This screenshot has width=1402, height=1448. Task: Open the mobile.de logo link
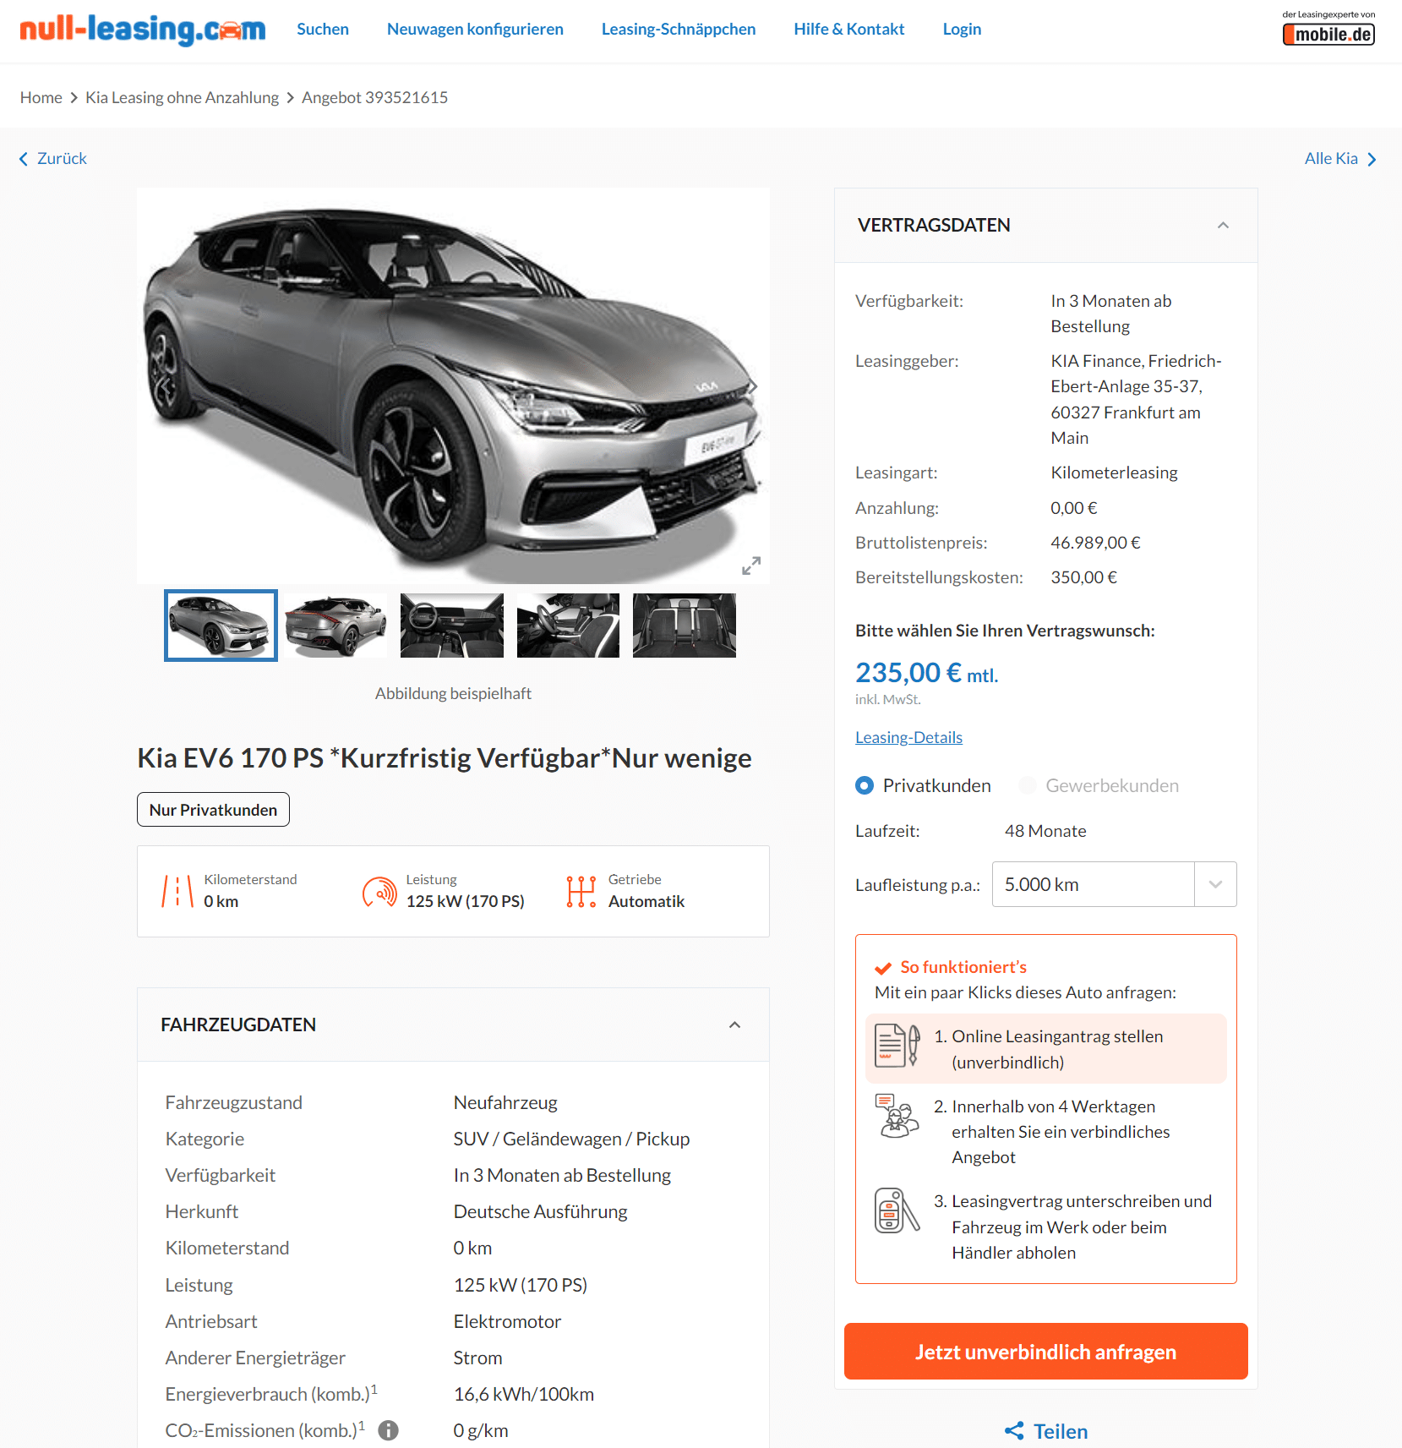click(1328, 29)
